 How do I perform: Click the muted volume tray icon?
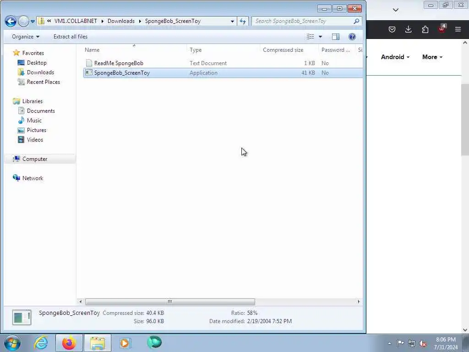pyautogui.click(x=423, y=343)
